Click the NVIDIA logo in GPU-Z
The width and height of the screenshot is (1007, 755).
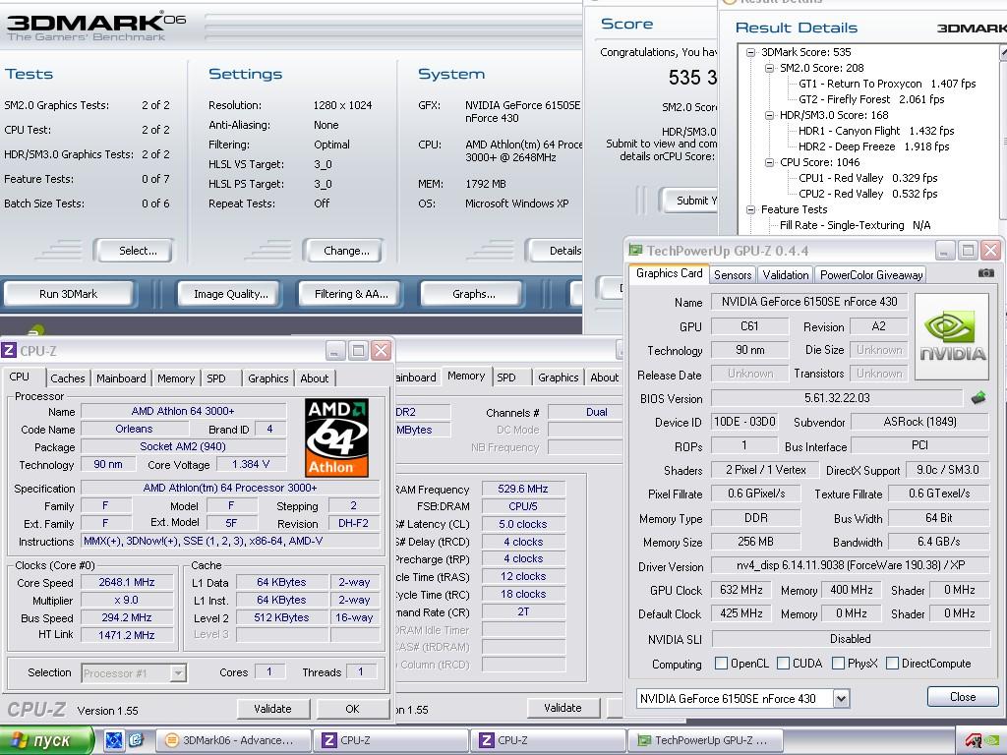[952, 337]
